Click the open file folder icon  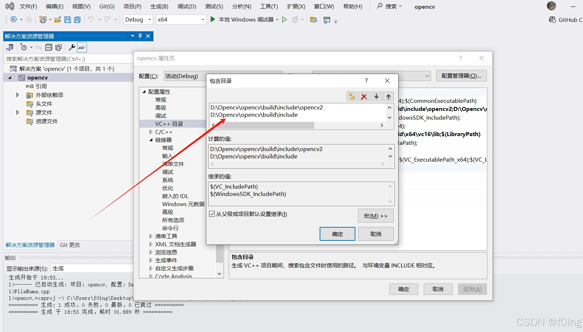tap(57, 20)
